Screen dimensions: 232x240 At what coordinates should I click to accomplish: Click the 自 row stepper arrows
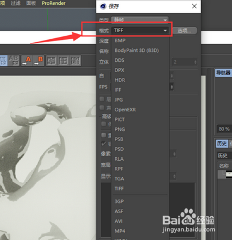172,76
